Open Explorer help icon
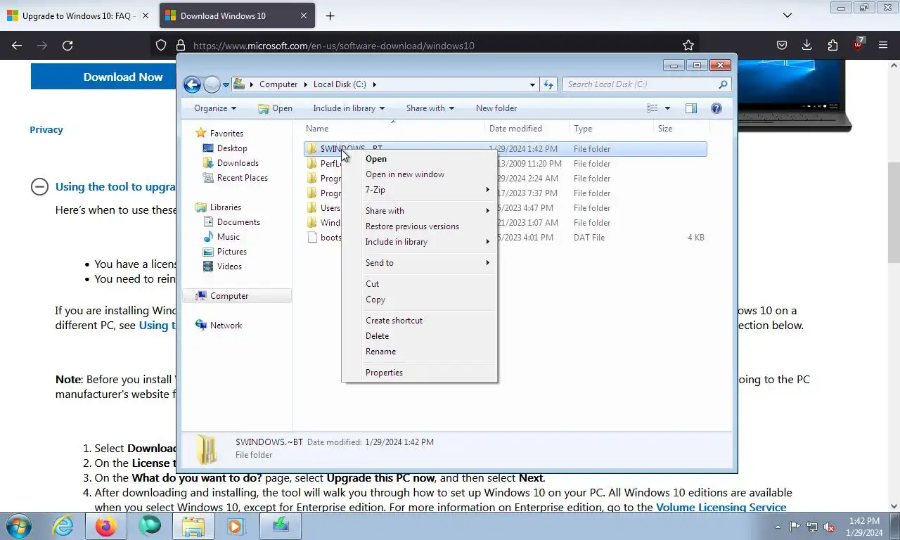Image resolution: width=900 pixels, height=540 pixels. [716, 108]
